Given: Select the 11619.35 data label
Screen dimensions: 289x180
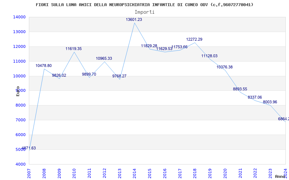Looking at the screenshot, I should (74, 49).
